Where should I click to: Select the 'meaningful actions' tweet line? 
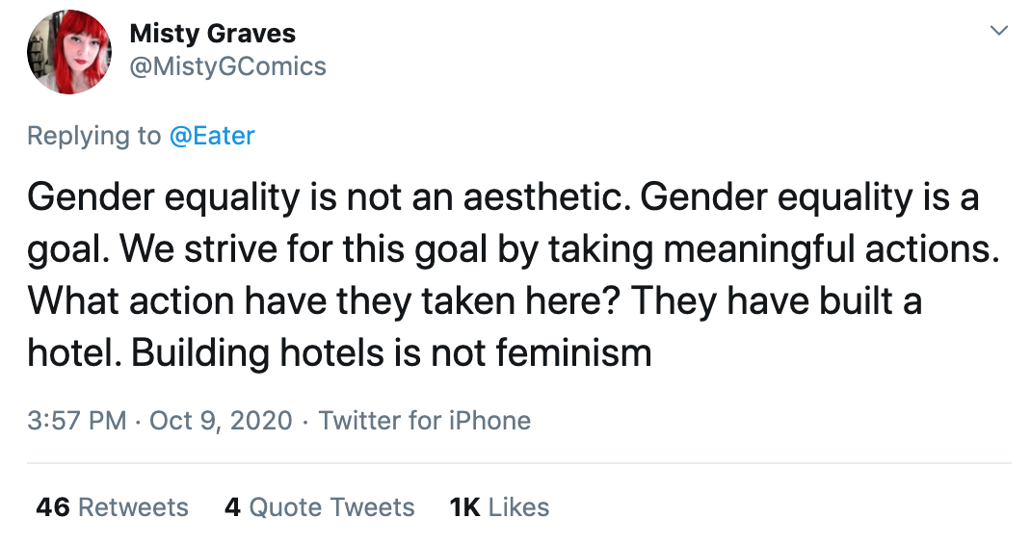tap(514, 250)
